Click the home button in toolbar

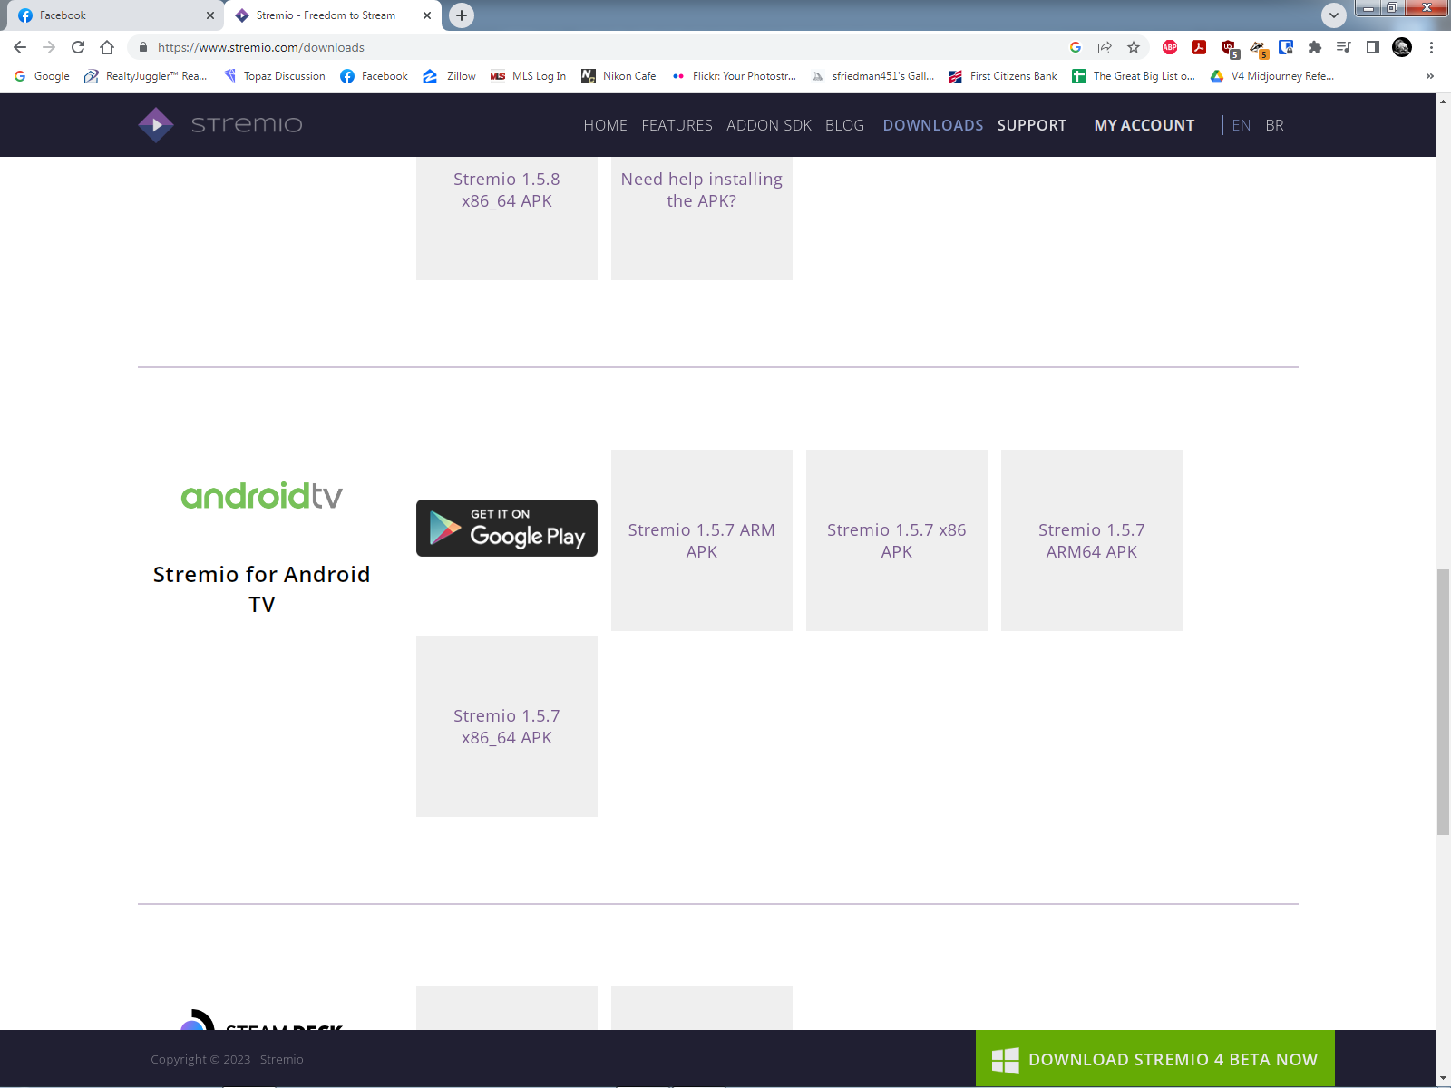coord(107,47)
